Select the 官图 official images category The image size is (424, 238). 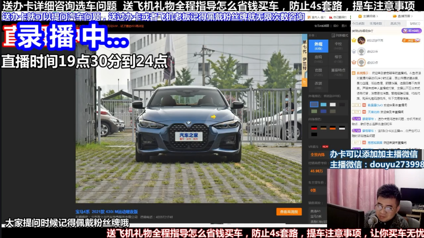click(x=319, y=72)
